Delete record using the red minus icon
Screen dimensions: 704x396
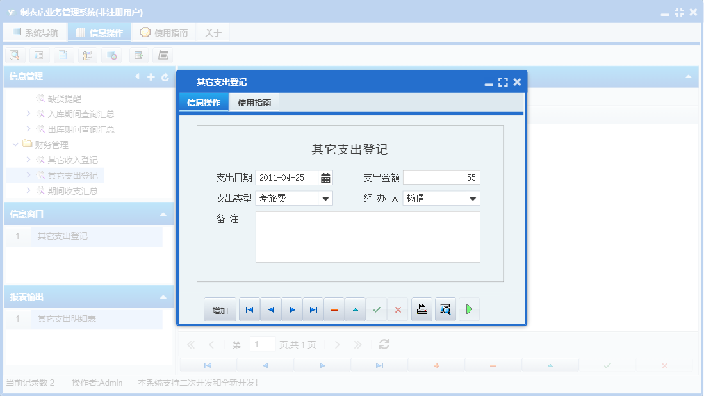click(334, 309)
